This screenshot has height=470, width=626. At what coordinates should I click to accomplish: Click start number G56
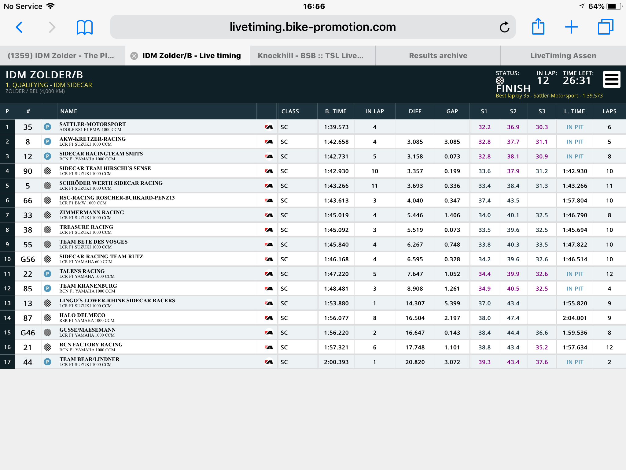pos(28,259)
